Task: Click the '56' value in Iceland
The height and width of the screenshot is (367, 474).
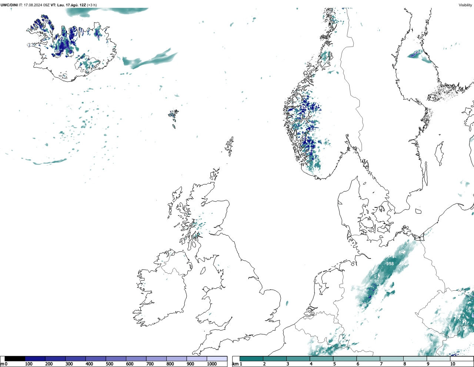Action: (57, 51)
